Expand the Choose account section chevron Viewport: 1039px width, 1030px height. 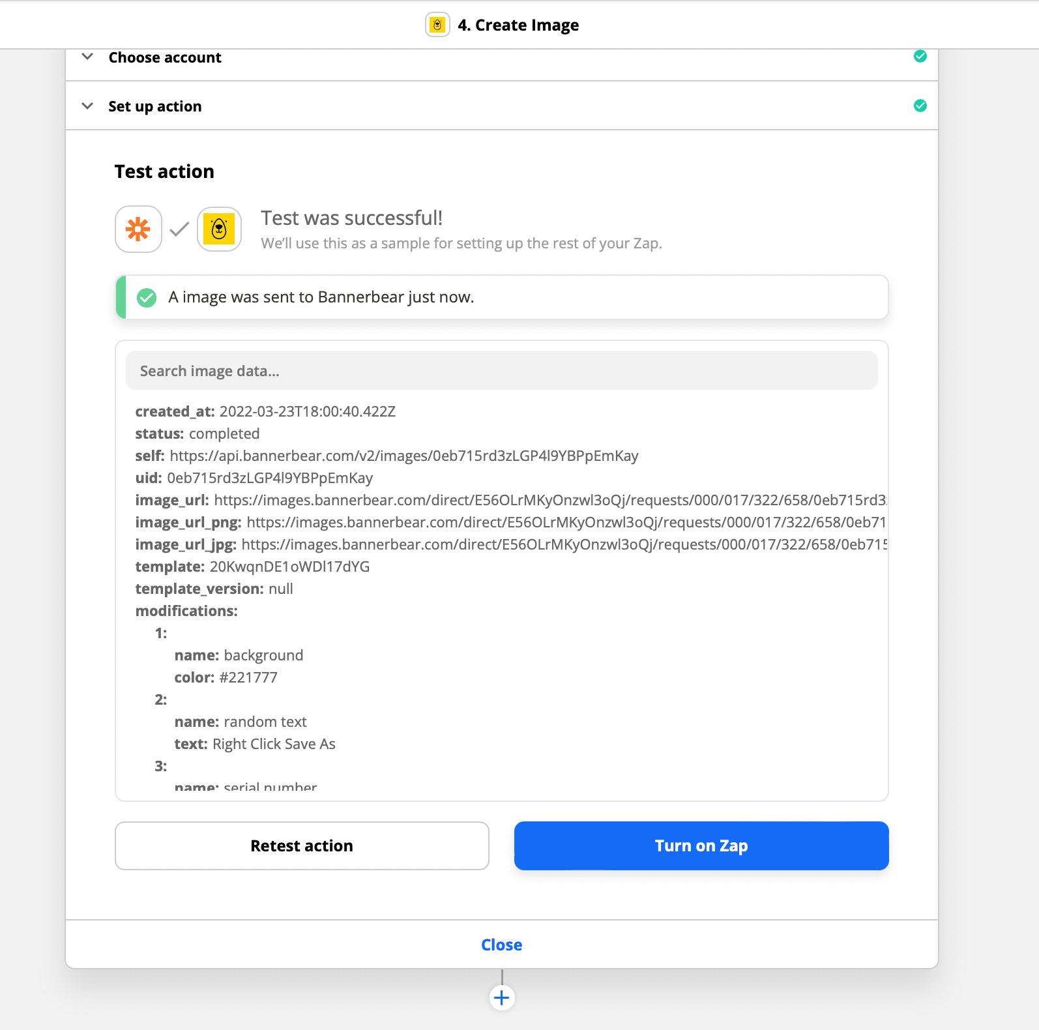coord(87,57)
